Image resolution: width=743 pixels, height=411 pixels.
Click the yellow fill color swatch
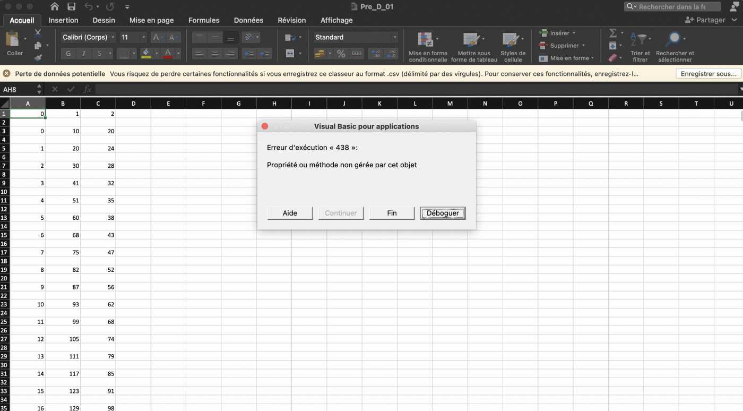coord(146,54)
